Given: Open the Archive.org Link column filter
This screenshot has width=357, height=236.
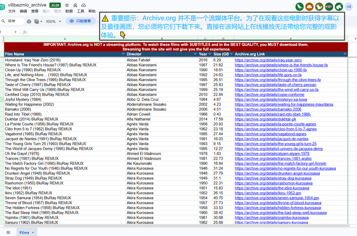Looking at the screenshot, I should [345, 54].
